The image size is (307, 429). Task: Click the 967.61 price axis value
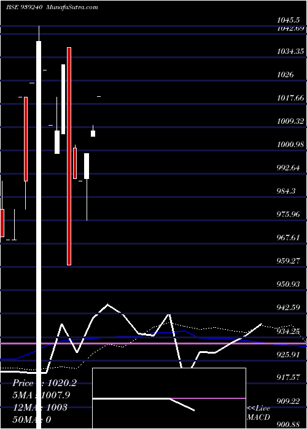(x=288, y=237)
